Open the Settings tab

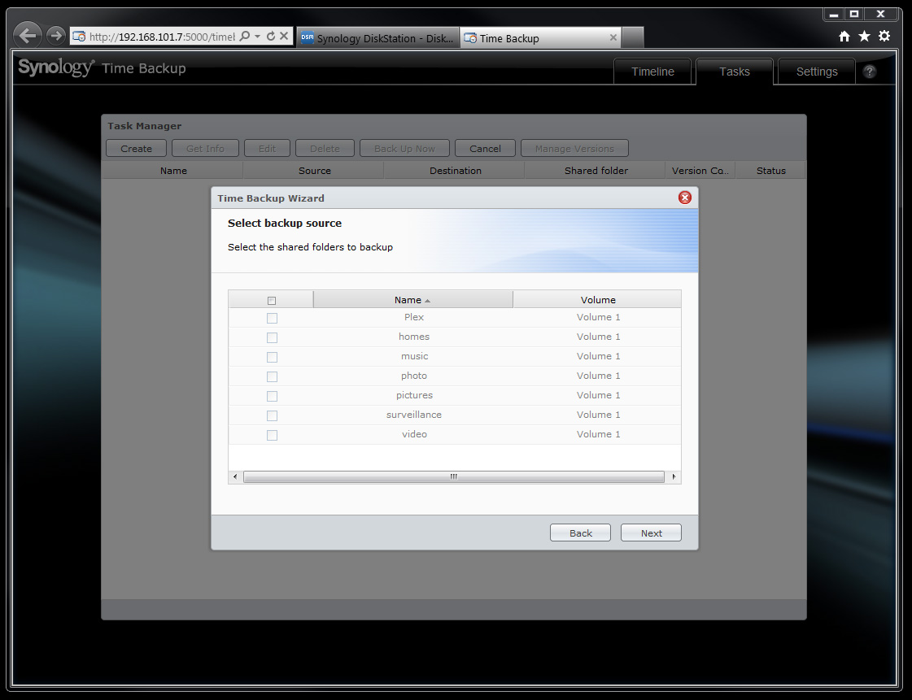(817, 72)
